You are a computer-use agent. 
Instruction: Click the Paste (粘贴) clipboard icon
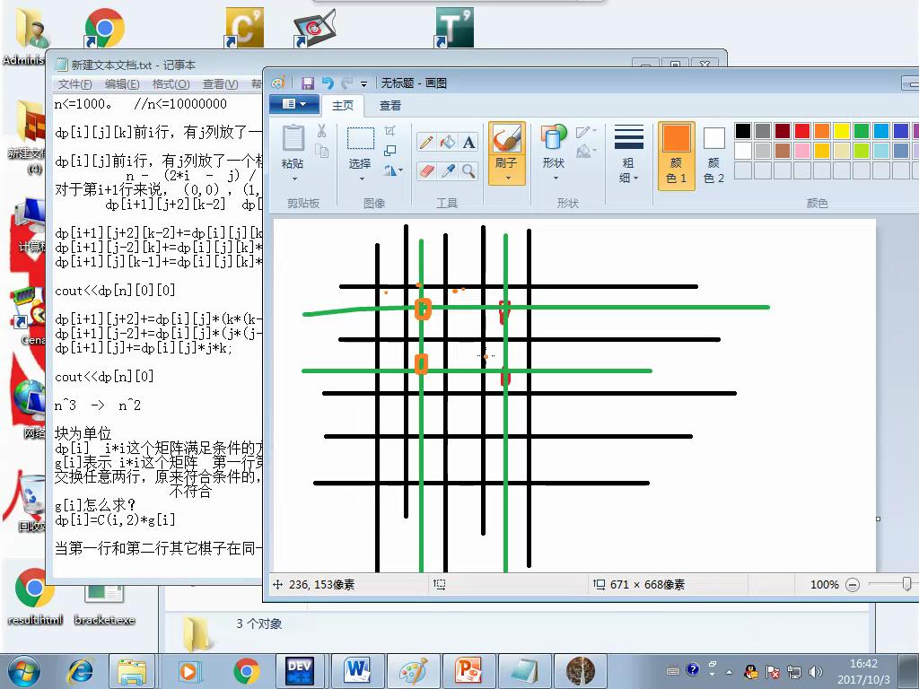(293, 138)
